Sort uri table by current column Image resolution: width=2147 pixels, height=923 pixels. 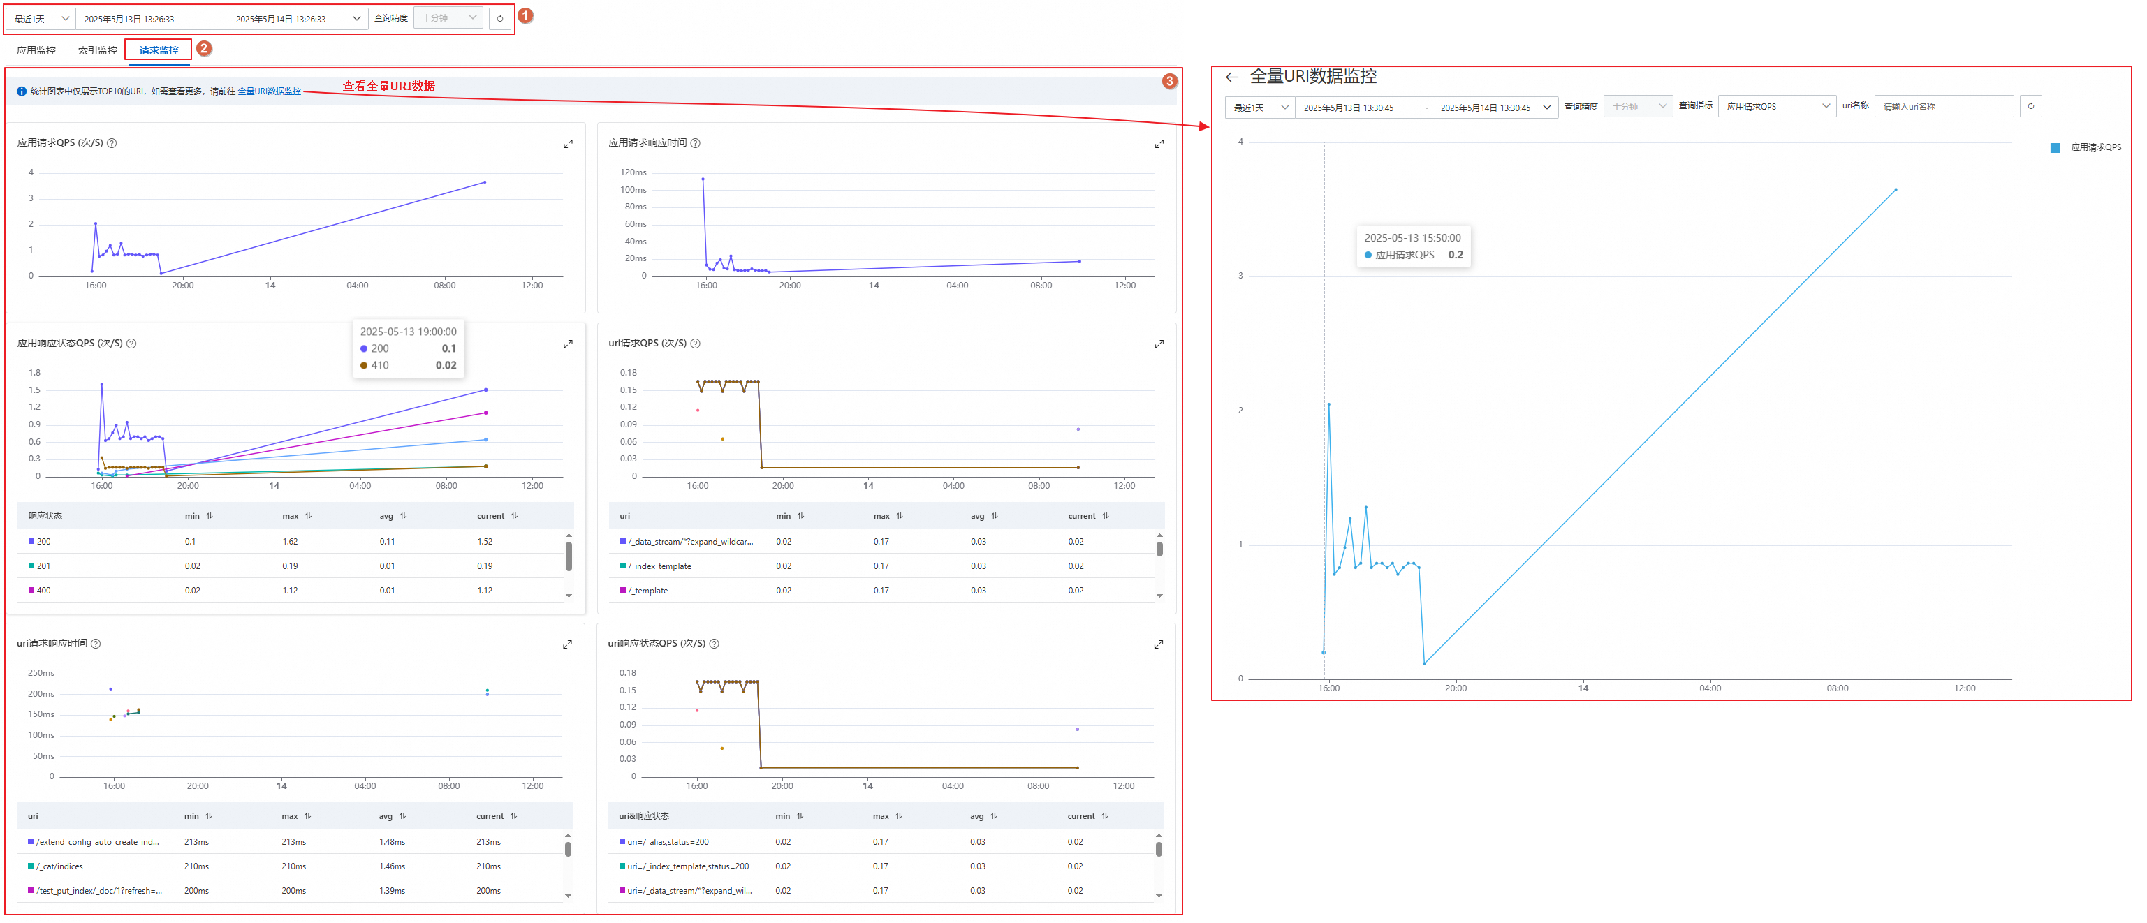coord(1105,517)
